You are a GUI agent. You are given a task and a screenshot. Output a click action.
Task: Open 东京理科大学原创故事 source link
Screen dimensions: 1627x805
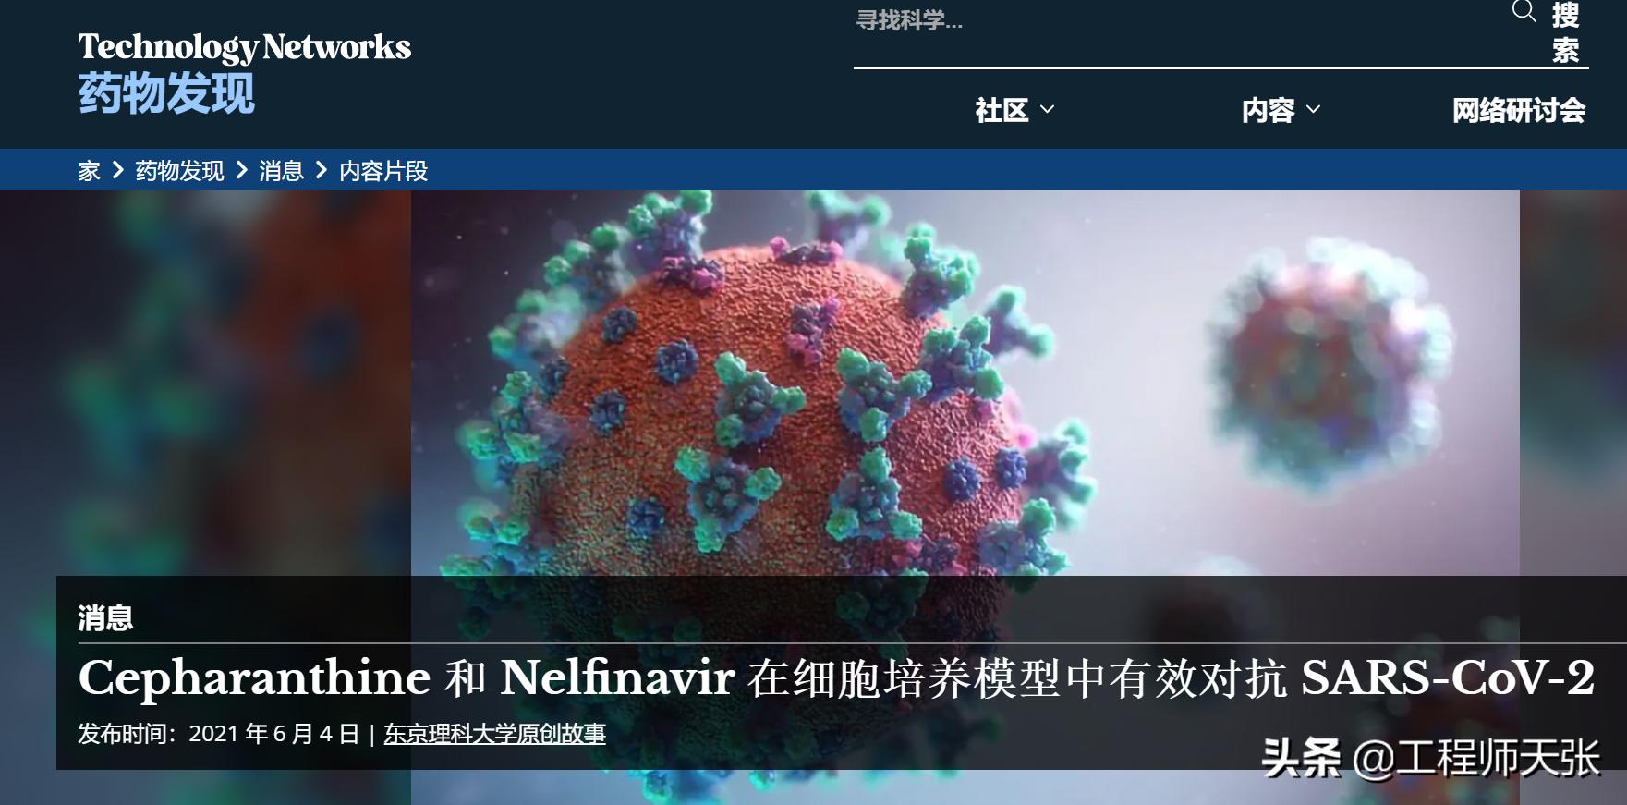pos(495,734)
